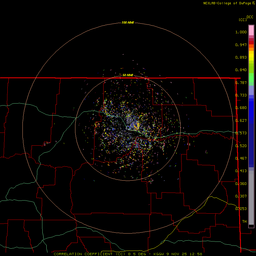Screen dimensions: 256x256
Task: Click the 0.573 color scale value
Action: [x=241, y=133]
